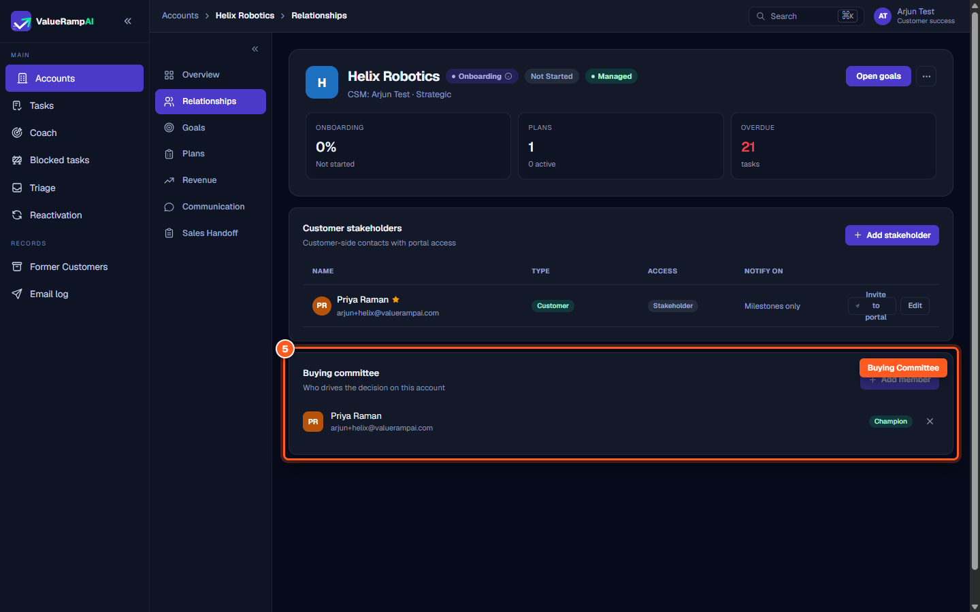This screenshot has width=980, height=612.
Task: Click the Milestones only notify value
Action: (x=772, y=306)
